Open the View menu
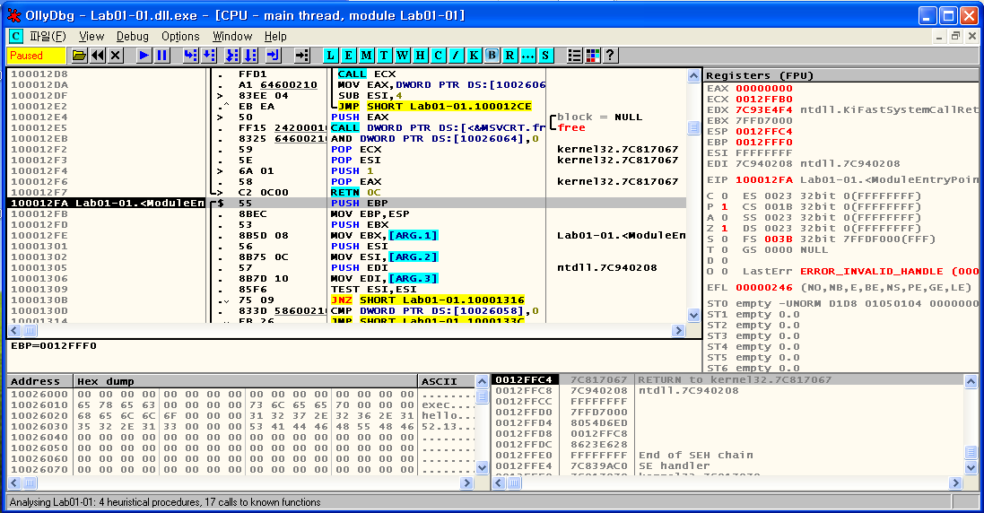This screenshot has height=513, width=984. [91, 37]
